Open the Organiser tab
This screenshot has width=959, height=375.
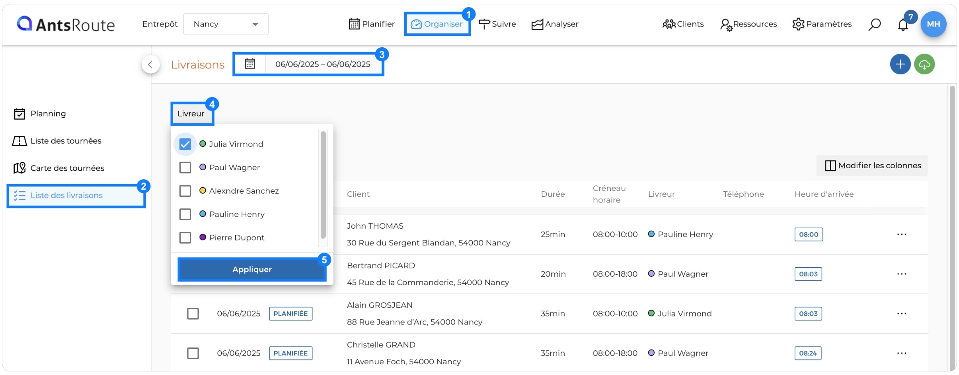point(437,24)
